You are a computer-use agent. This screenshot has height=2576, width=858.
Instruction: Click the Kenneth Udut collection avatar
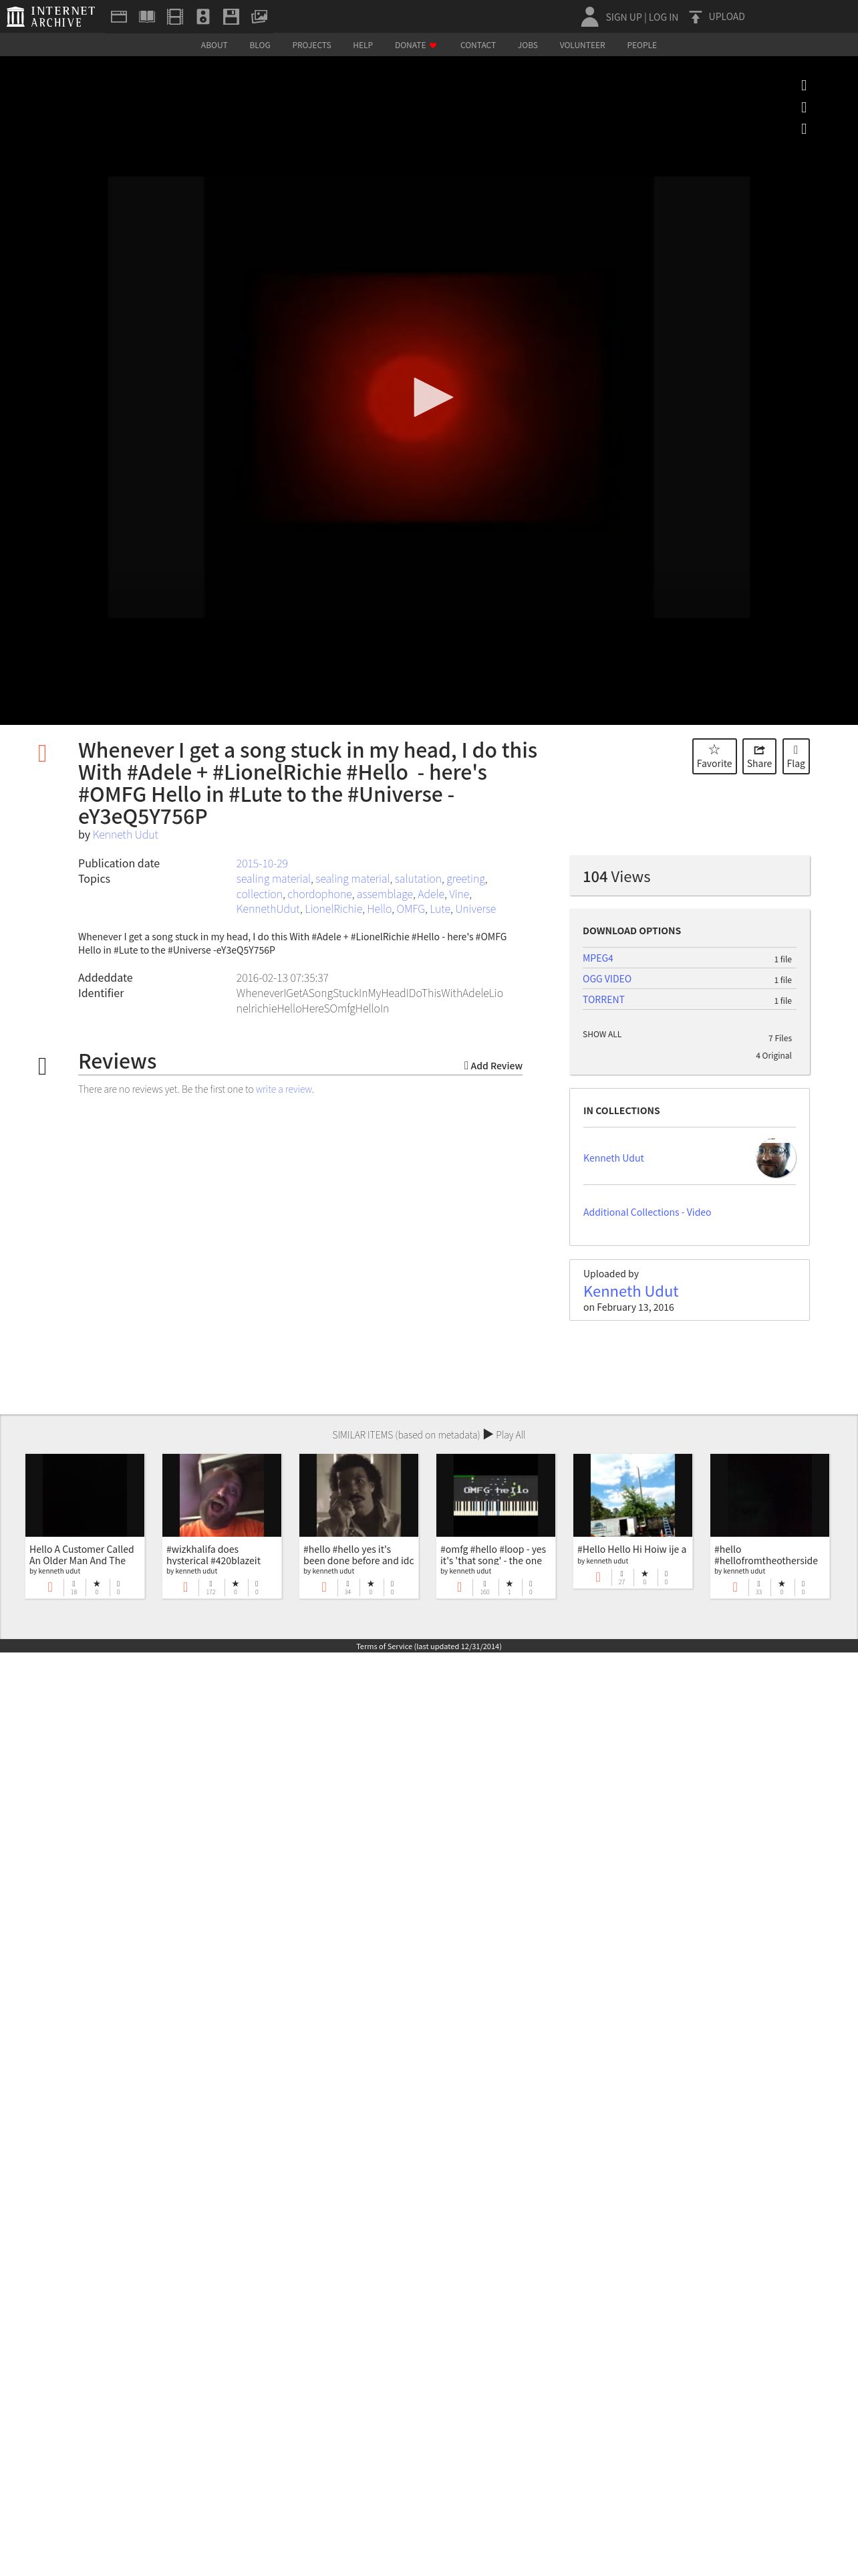click(775, 1158)
